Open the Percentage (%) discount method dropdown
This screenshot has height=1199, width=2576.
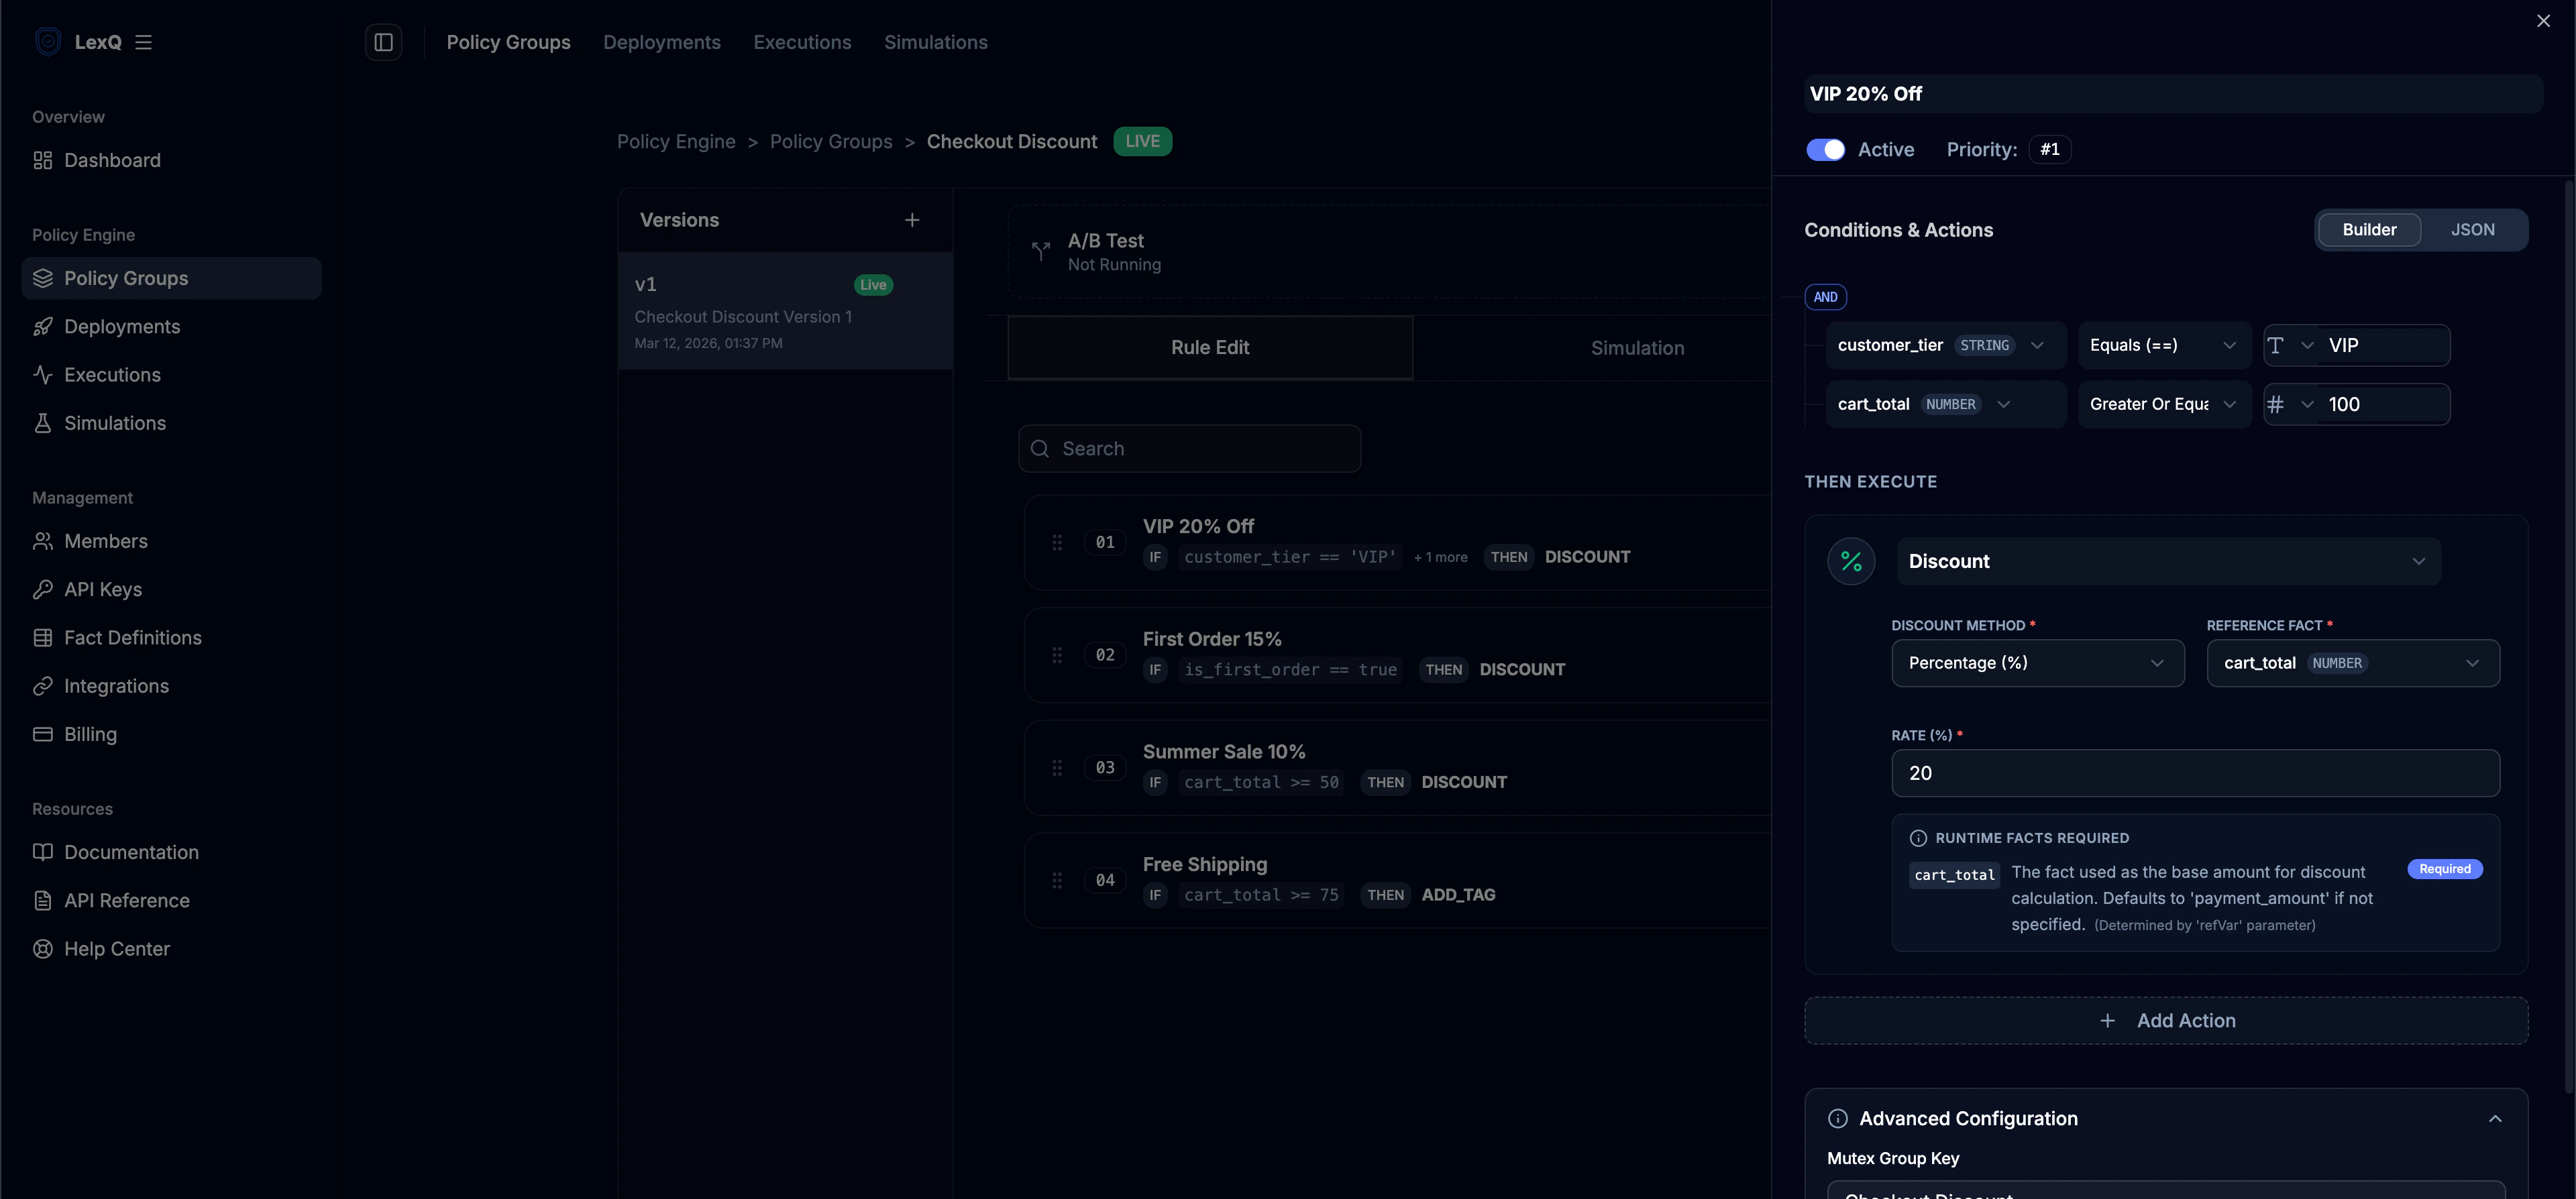(2036, 663)
